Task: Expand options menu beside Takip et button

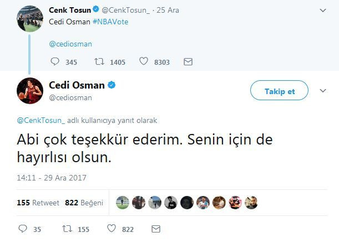Action: click(323, 91)
